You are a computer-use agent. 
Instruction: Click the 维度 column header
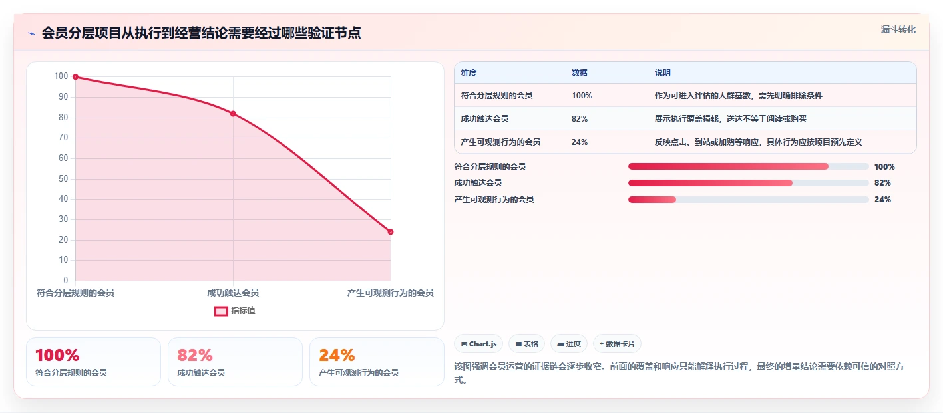pos(469,73)
